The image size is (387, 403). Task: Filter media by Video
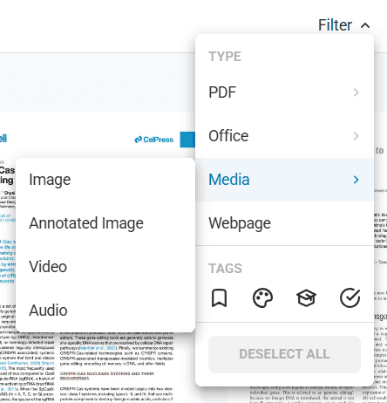tap(105, 267)
